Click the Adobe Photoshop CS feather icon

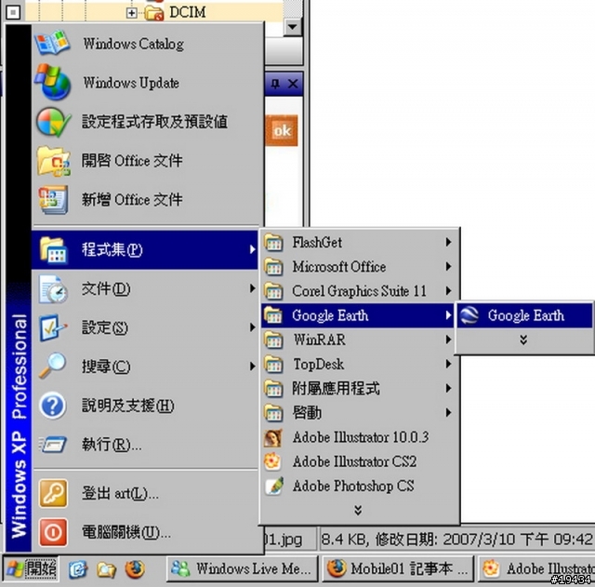pos(274,486)
